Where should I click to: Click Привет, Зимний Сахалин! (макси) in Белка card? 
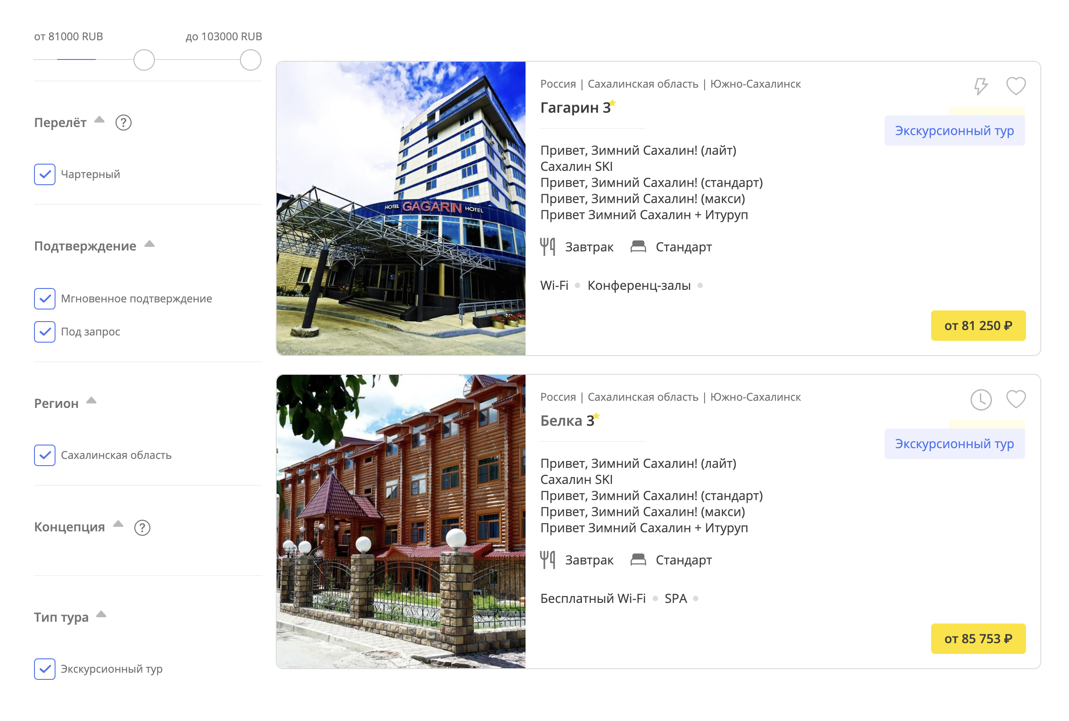[x=642, y=512]
